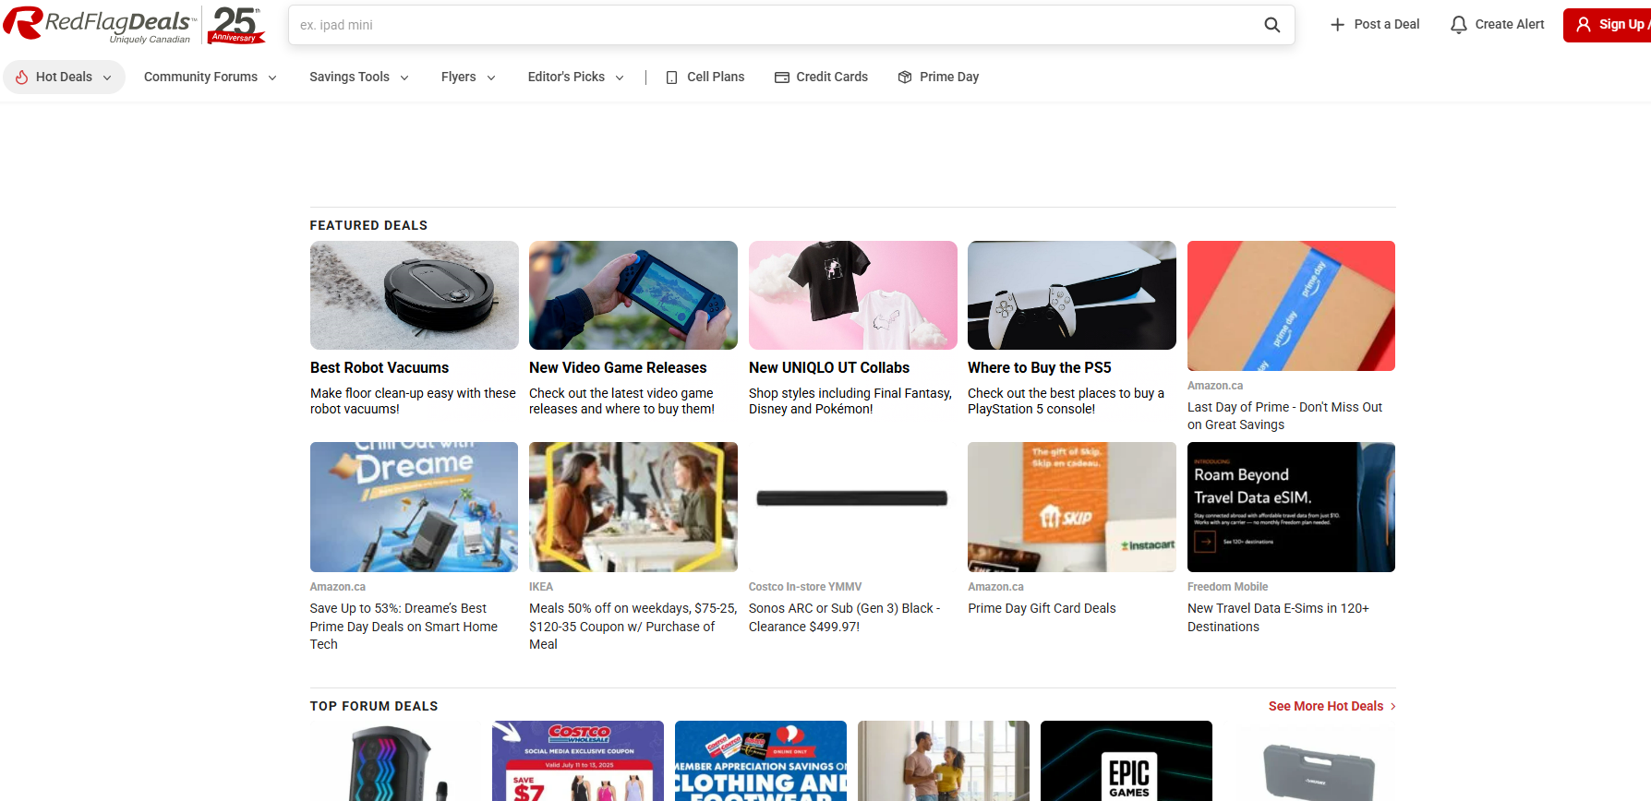Click the RedFlagDeals logo
The width and height of the screenshot is (1651, 801).
click(x=101, y=25)
